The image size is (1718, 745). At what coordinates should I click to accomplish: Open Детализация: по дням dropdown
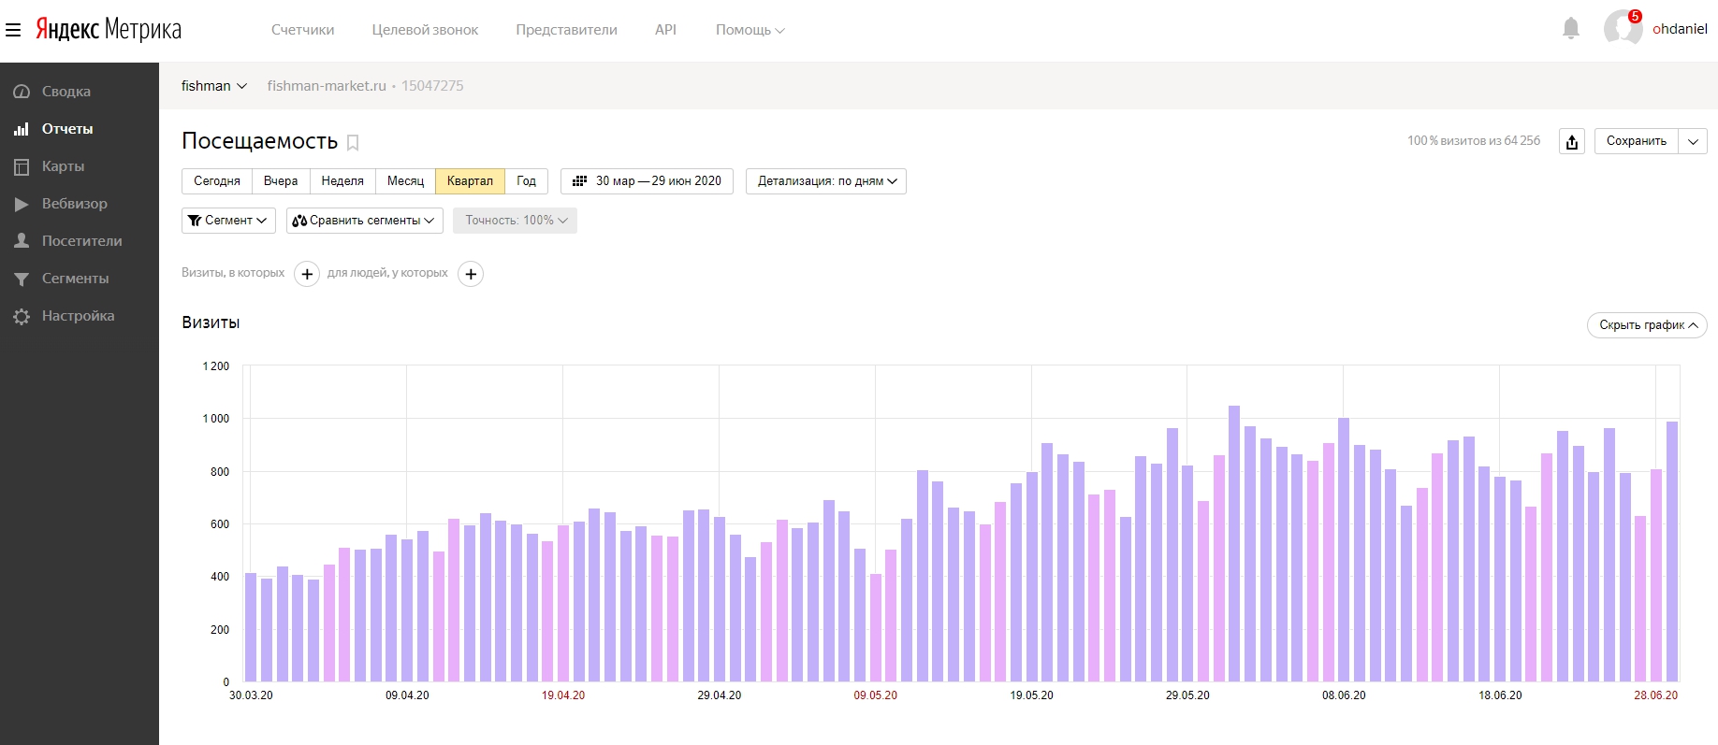826,181
